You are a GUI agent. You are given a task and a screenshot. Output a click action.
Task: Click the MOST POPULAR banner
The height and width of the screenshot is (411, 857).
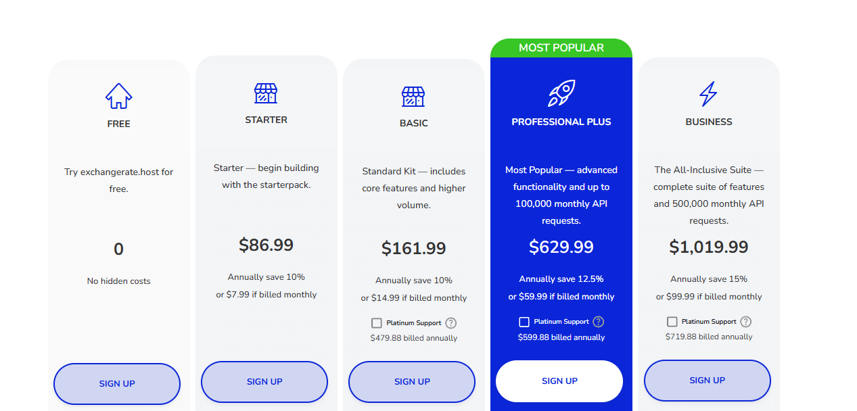click(561, 47)
